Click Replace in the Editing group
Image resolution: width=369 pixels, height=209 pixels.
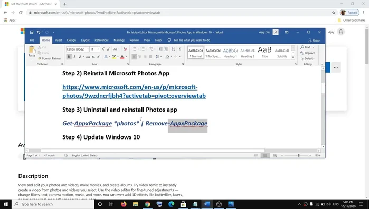[308, 53]
